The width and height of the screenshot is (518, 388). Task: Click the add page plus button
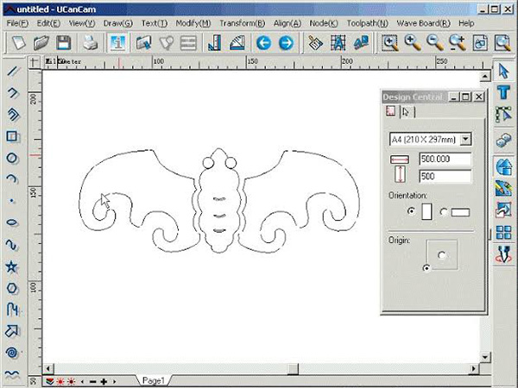(104, 382)
